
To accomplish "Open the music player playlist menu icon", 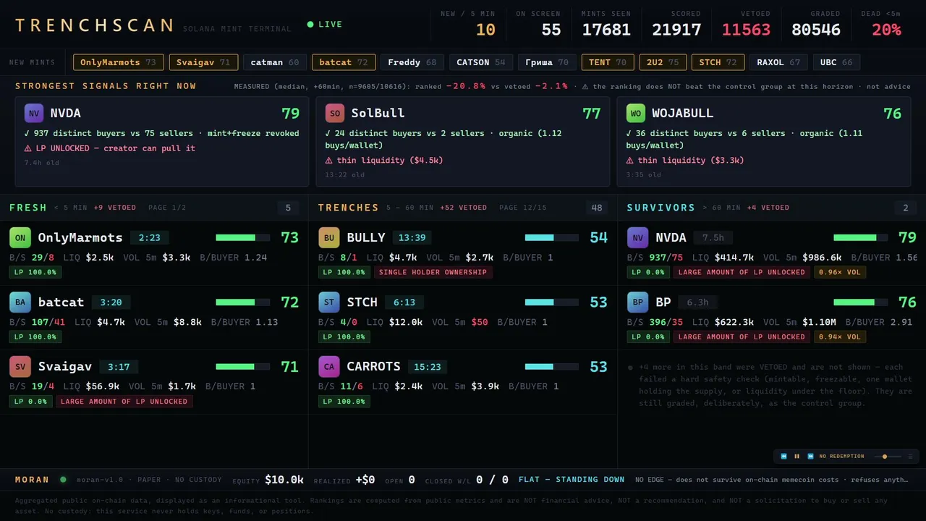I will pos(910,457).
